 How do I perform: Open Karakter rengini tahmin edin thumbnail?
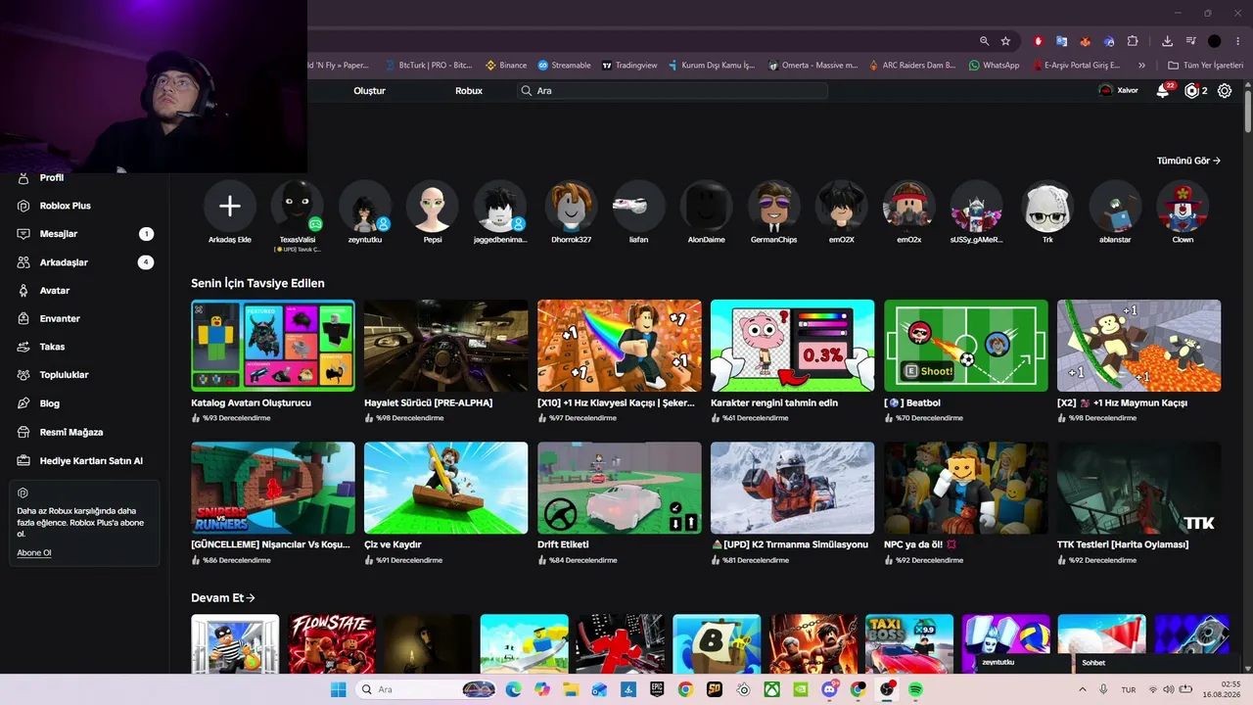tap(793, 346)
